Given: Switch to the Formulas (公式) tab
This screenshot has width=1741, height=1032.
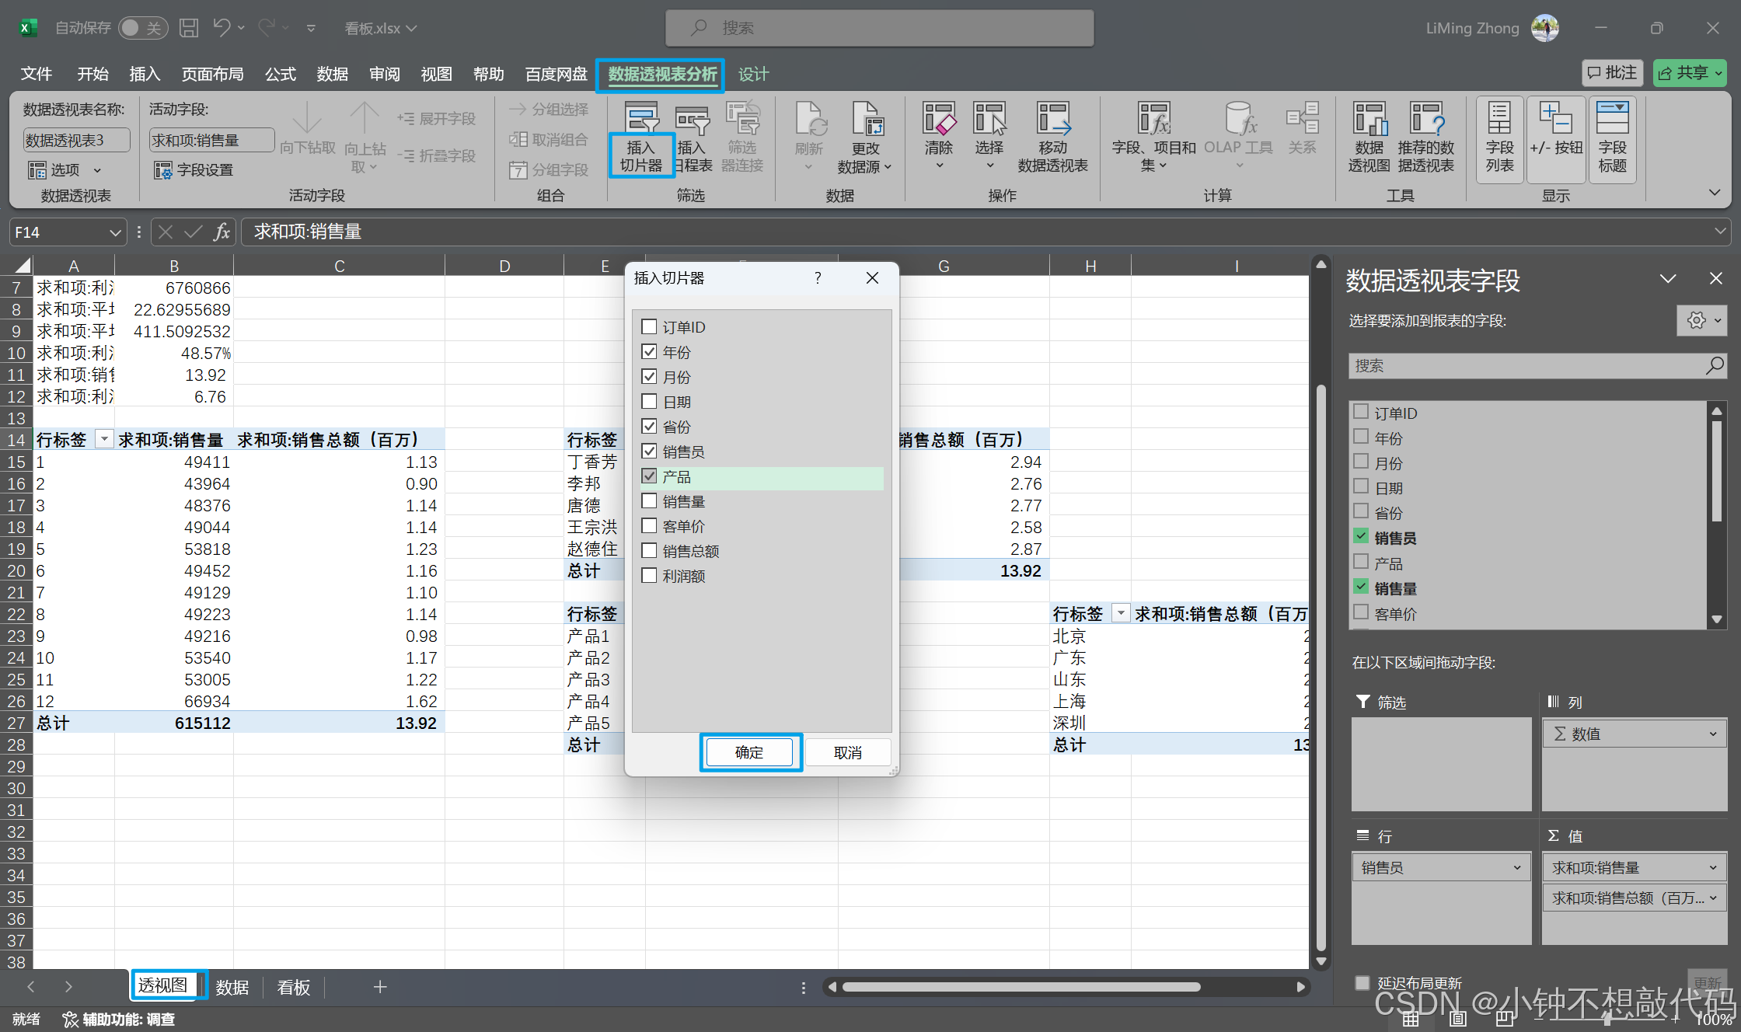Looking at the screenshot, I should 280,74.
